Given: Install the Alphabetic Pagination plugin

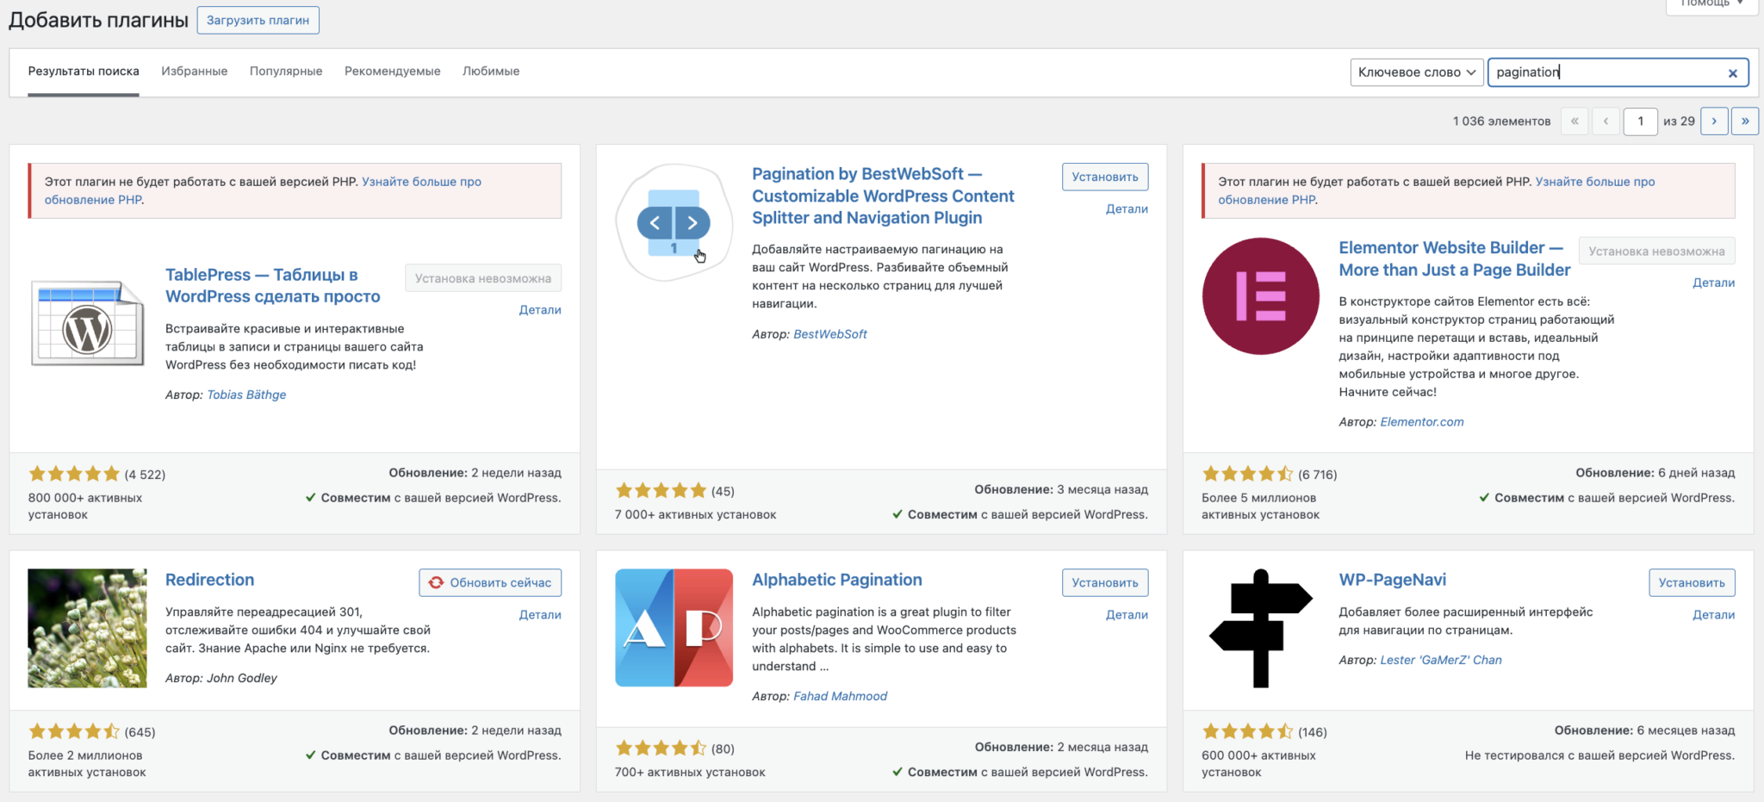Looking at the screenshot, I should 1104,583.
